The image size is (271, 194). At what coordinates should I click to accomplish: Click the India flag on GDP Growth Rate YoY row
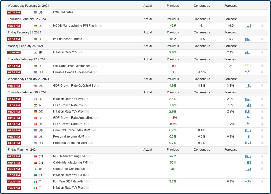pos(36,105)
